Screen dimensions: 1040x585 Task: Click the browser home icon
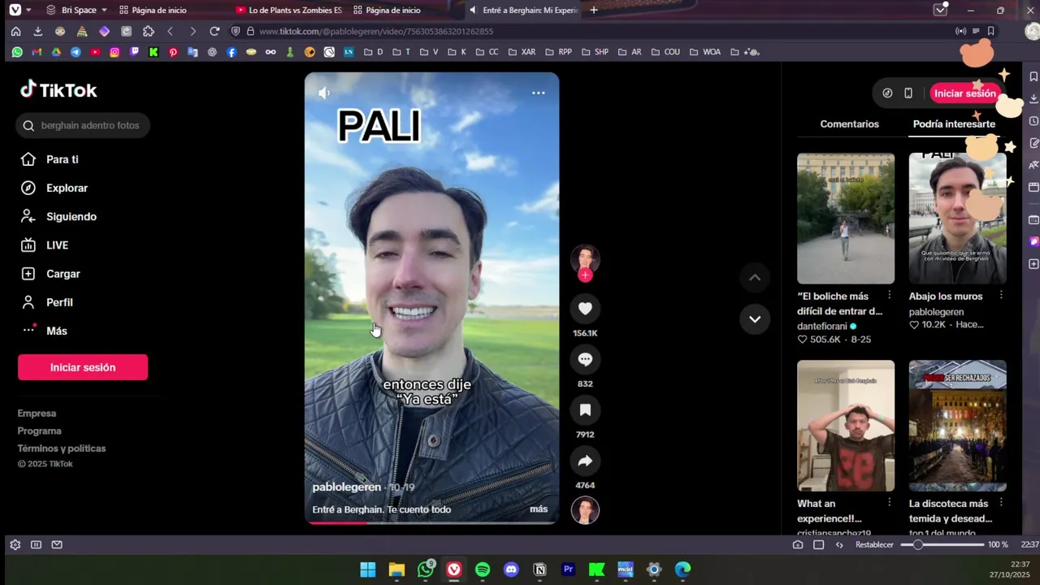[x=15, y=31]
